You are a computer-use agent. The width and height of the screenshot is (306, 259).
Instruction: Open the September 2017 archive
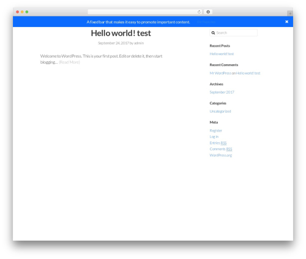click(222, 92)
